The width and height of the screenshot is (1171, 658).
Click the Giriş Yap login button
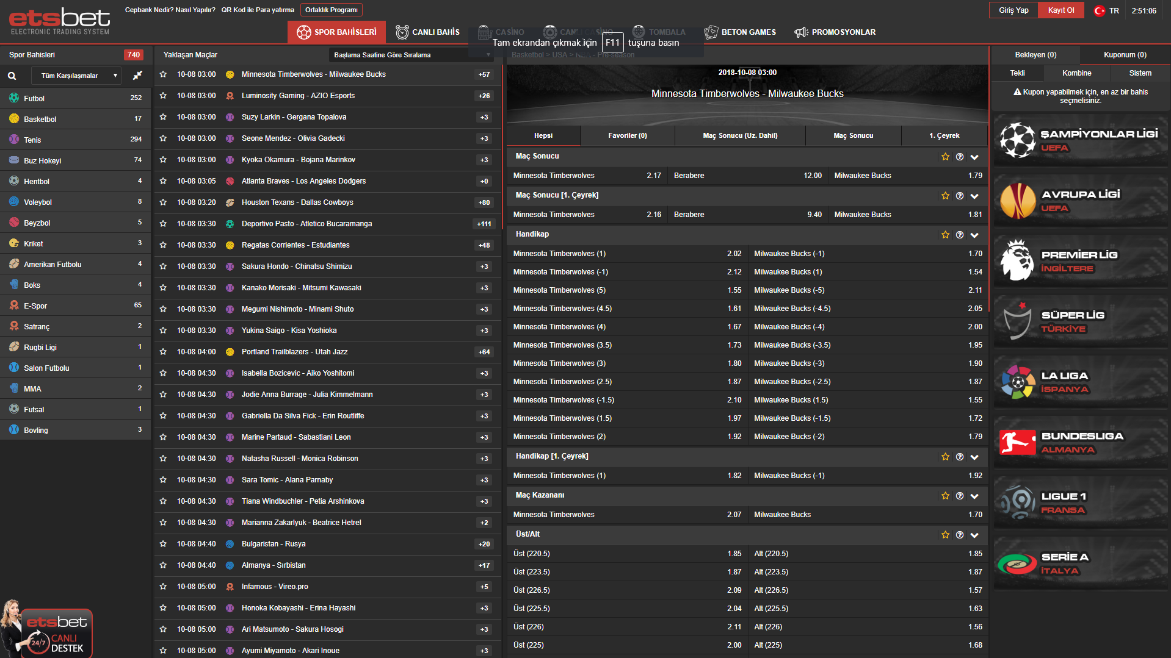point(1013,10)
